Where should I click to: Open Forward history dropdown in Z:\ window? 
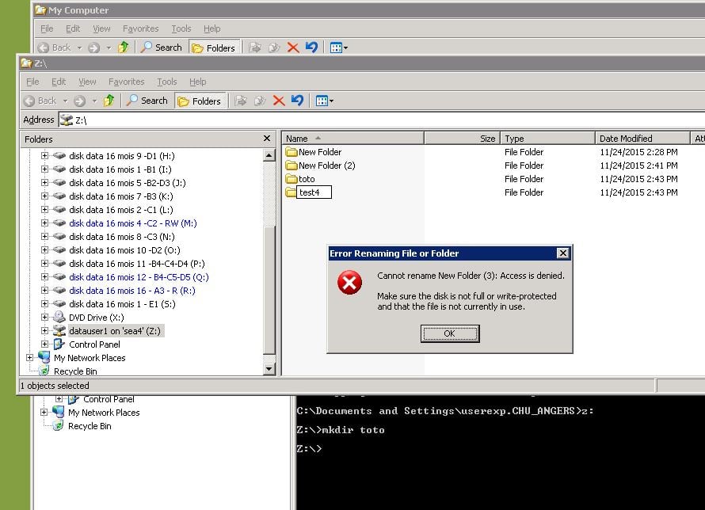click(94, 101)
